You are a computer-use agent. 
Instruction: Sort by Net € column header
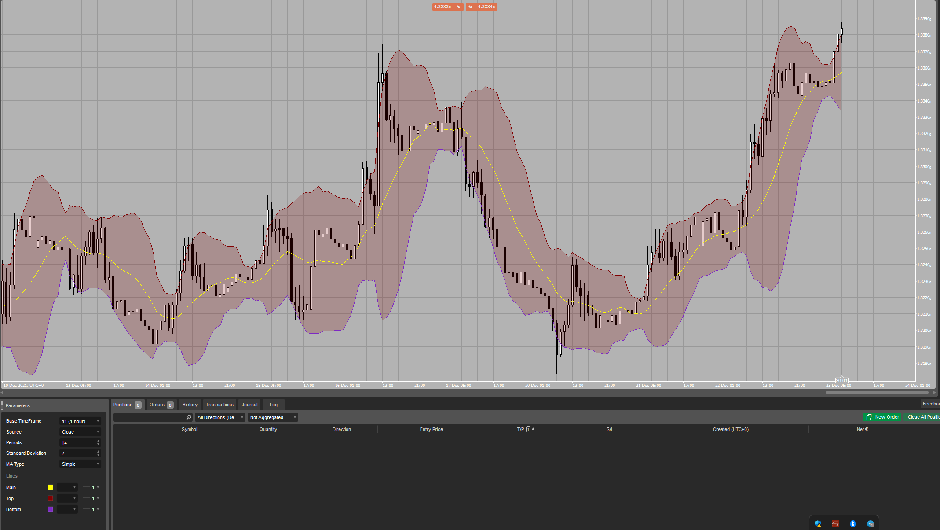click(862, 429)
